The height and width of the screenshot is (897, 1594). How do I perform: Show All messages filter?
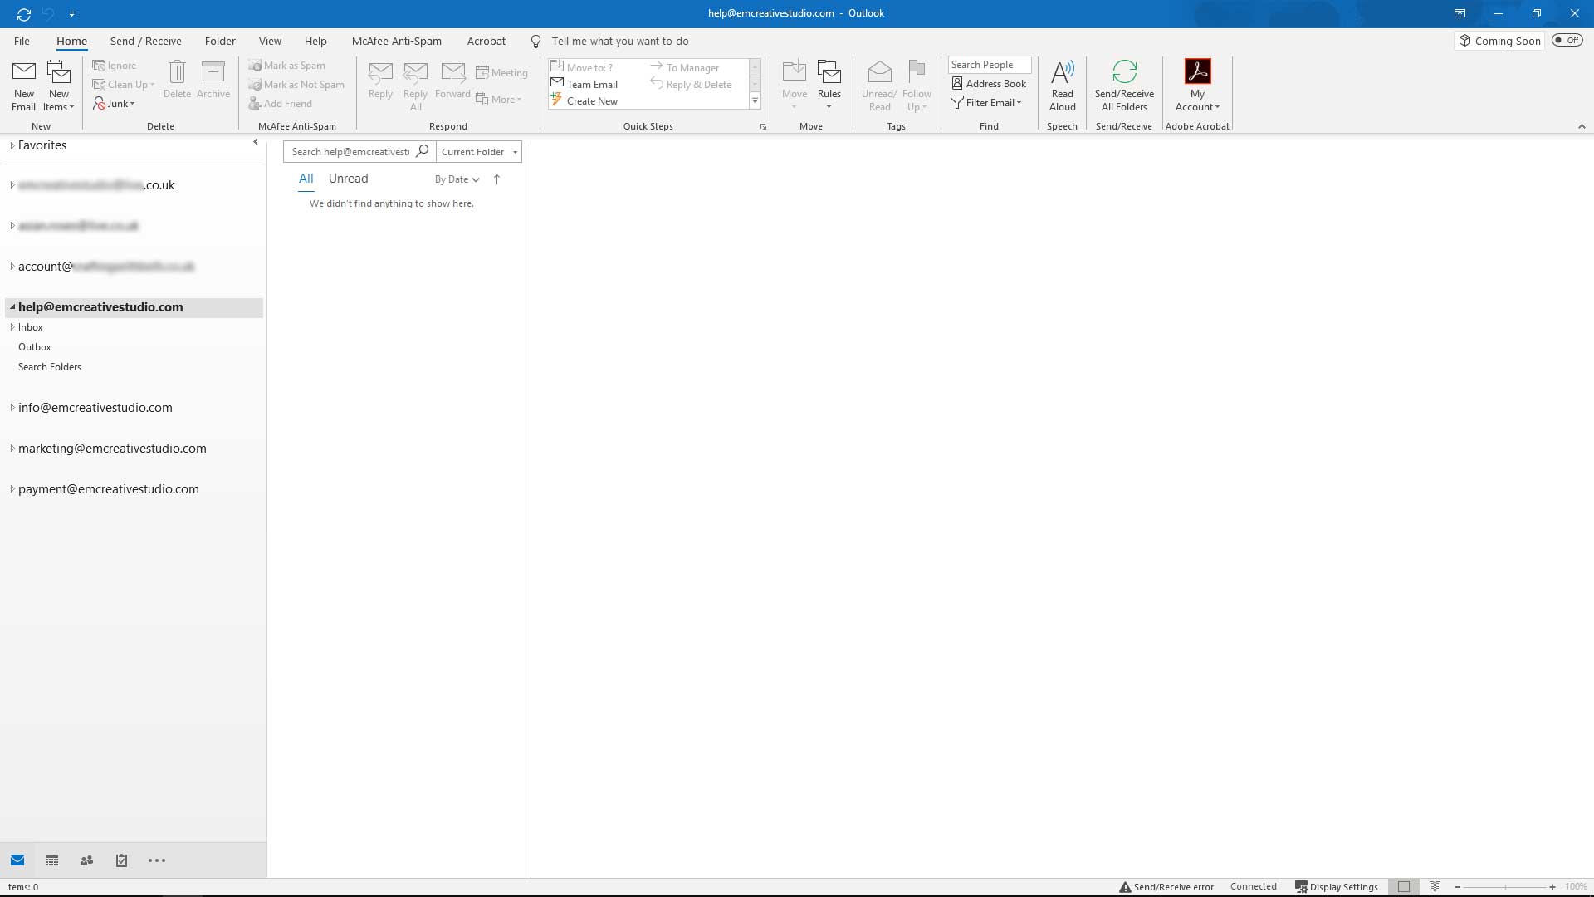306,179
